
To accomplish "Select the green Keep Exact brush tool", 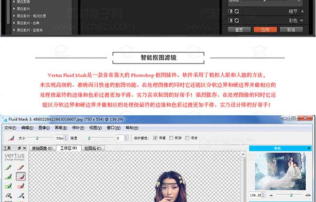I will click(x=8, y=167).
